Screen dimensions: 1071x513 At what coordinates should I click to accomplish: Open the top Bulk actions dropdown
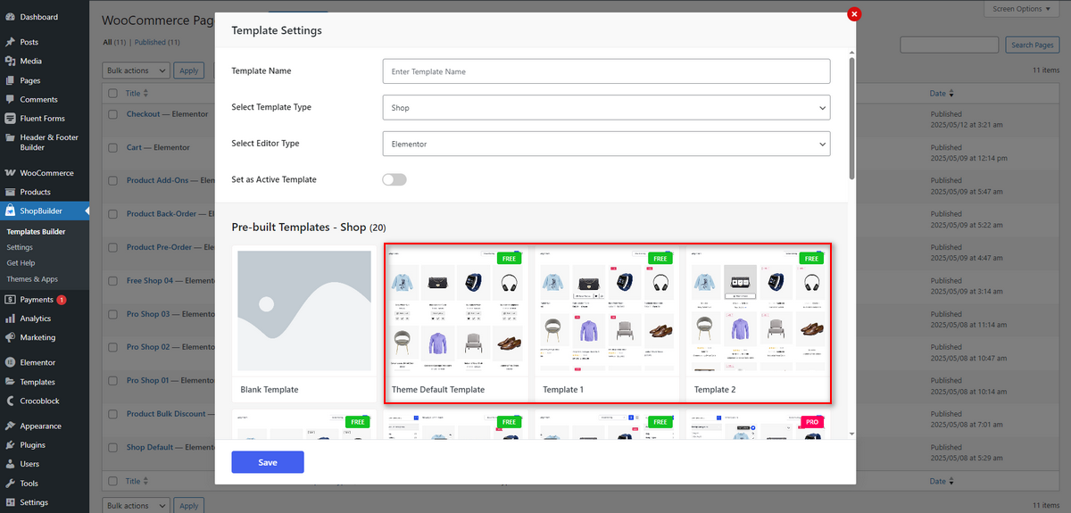(x=136, y=70)
